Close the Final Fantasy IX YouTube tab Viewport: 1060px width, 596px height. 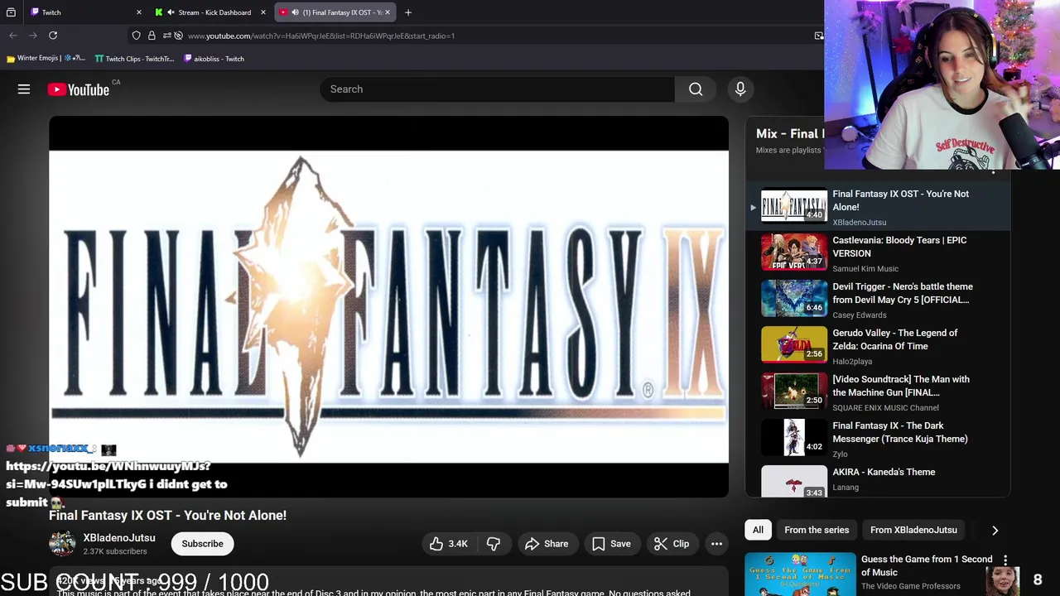tap(387, 12)
